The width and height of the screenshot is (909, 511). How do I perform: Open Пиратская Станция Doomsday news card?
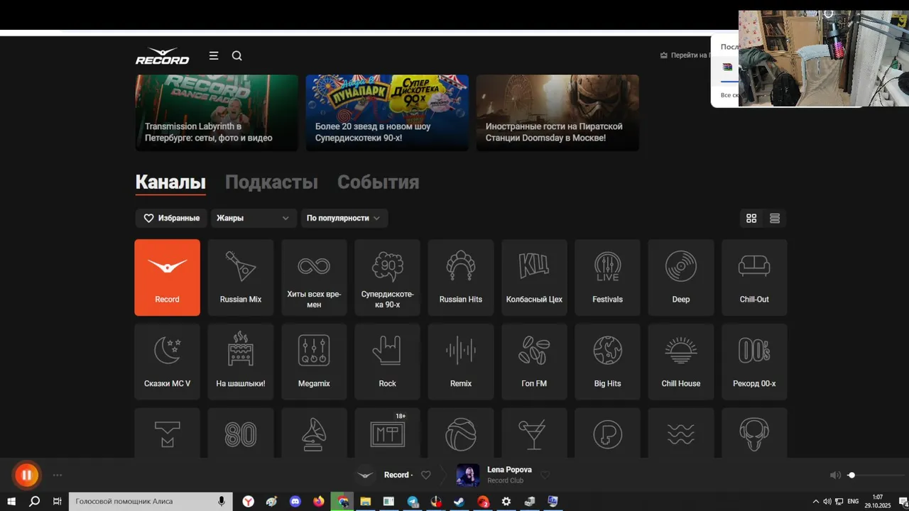557,113
